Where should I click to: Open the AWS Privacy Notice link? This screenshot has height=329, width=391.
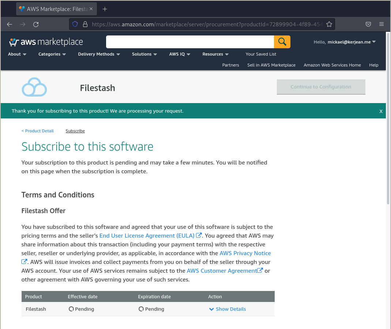(x=245, y=253)
